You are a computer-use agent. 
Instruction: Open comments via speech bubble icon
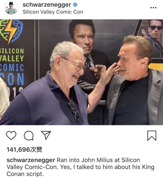pos(29,135)
